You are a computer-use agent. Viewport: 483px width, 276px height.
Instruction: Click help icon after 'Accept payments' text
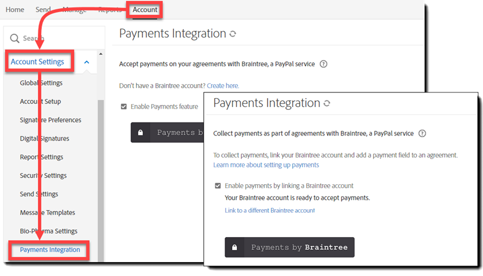click(x=324, y=64)
